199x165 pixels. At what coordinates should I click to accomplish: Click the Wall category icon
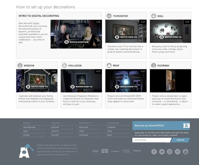[154, 16]
